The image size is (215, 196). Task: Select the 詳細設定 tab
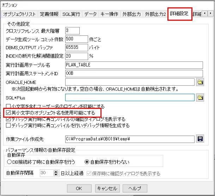pos(179,14)
